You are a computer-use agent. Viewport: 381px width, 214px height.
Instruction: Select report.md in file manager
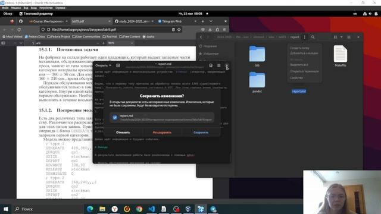299,92
